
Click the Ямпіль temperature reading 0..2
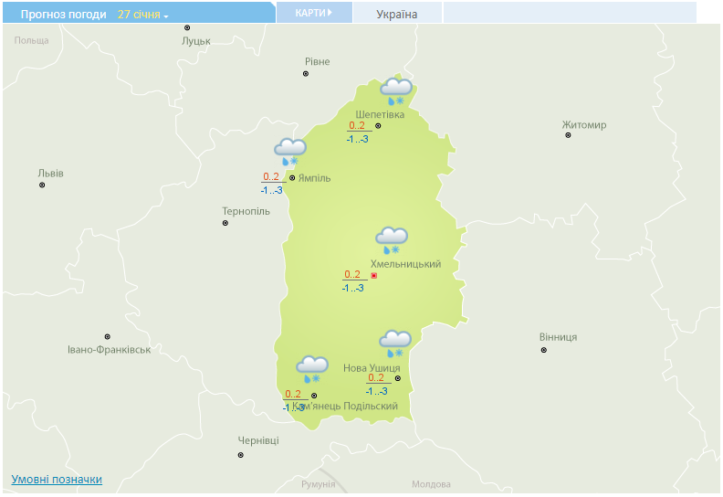[x=271, y=177]
